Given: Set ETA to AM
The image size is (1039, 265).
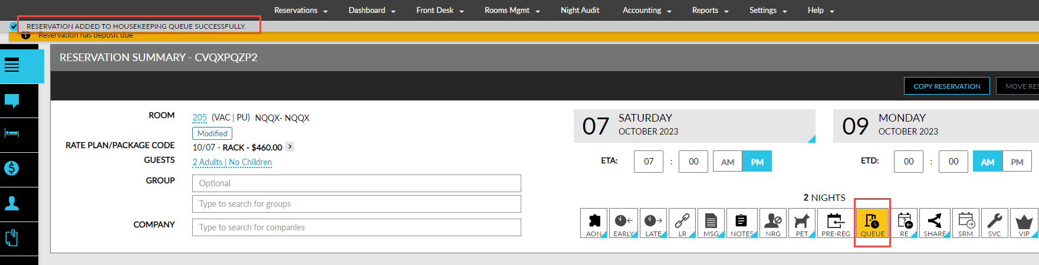Looking at the screenshot, I should point(728,162).
